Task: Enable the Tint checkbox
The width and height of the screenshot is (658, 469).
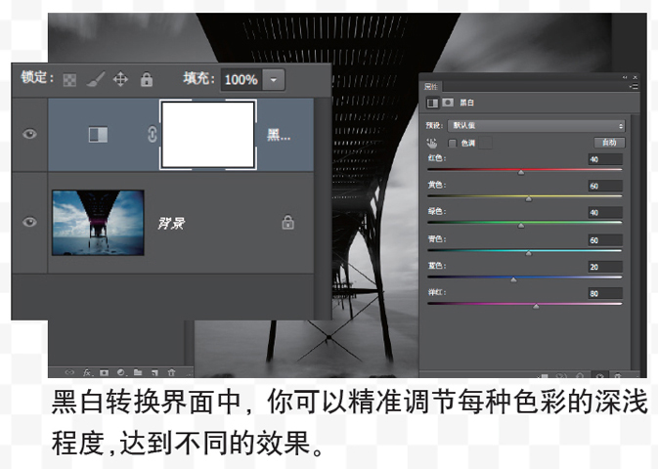Action: click(x=453, y=144)
